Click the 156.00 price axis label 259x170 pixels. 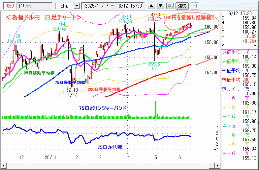coord(211,58)
